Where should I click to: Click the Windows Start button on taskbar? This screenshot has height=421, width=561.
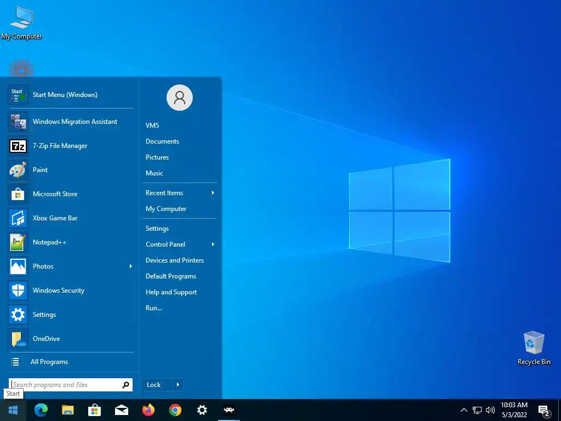(x=13, y=410)
